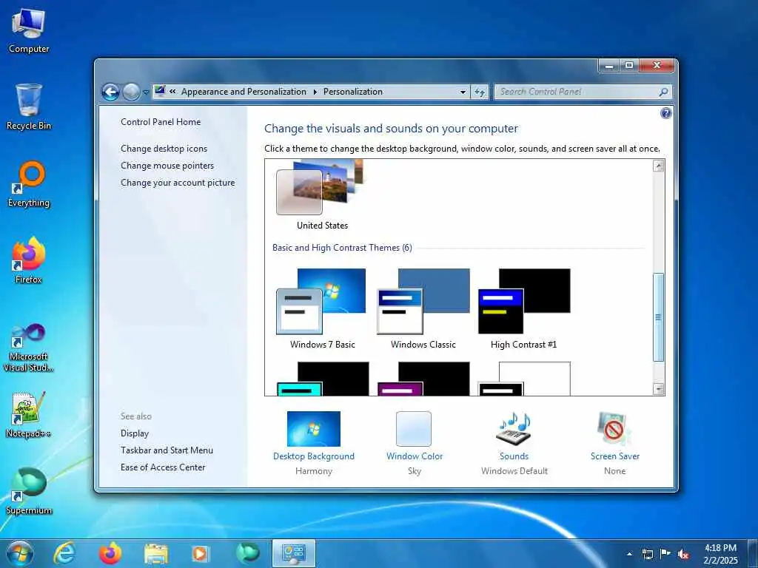Select the Supermium desktop shortcut
This screenshot has width=758, height=568.
pyautogui.click(x=29, y=492)
